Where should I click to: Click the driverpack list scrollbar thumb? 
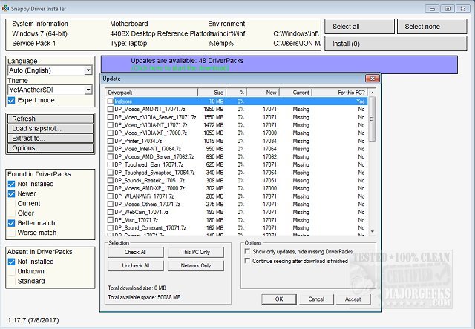point(373,119)
